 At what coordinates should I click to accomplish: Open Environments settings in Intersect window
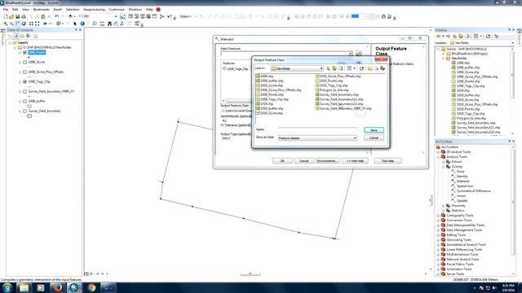[328, 161]
